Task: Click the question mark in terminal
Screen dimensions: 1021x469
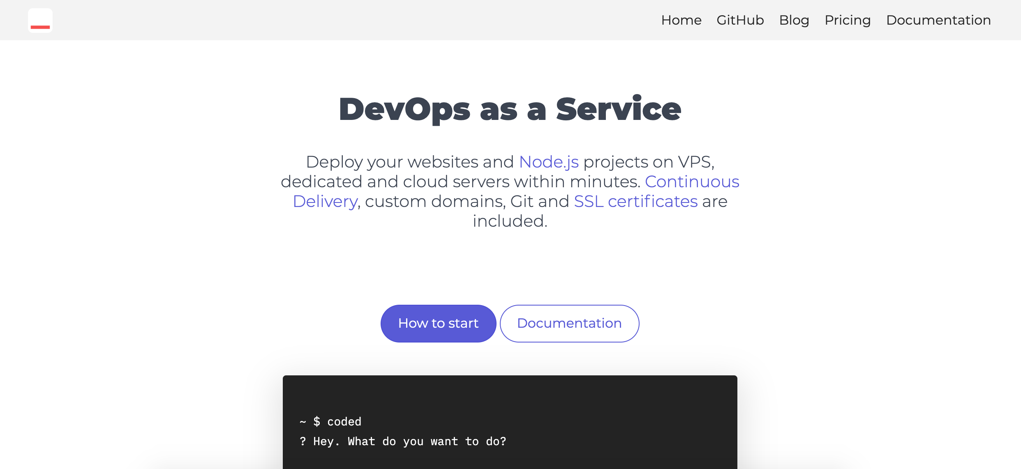Action: (303, 441)
